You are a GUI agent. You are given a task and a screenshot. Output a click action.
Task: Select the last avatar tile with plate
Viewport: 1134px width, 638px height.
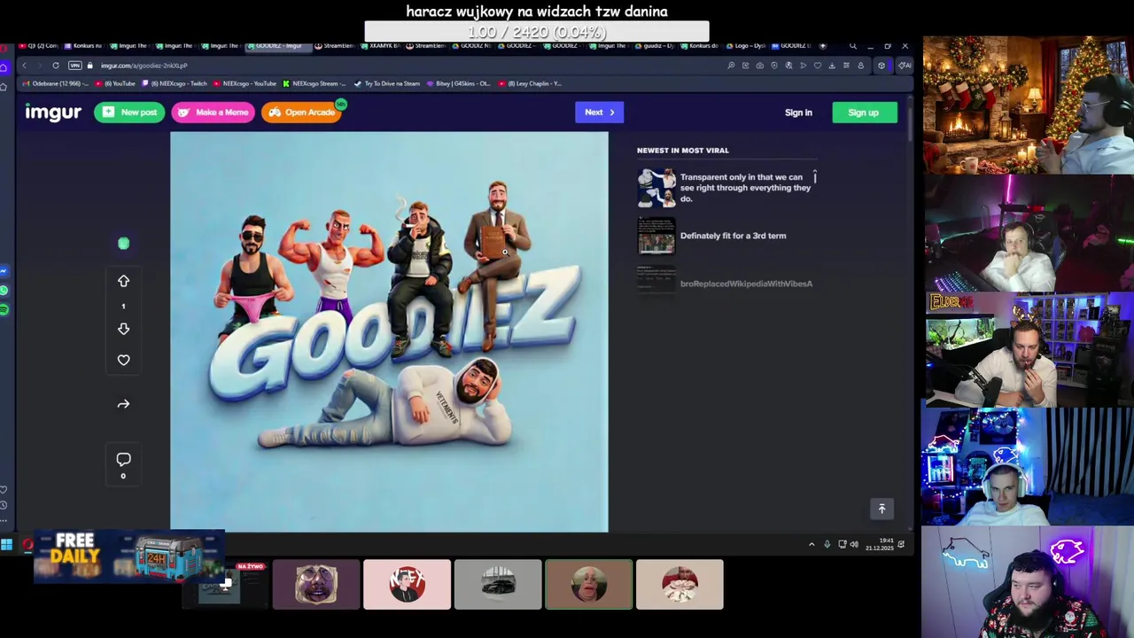pos(680,585)
